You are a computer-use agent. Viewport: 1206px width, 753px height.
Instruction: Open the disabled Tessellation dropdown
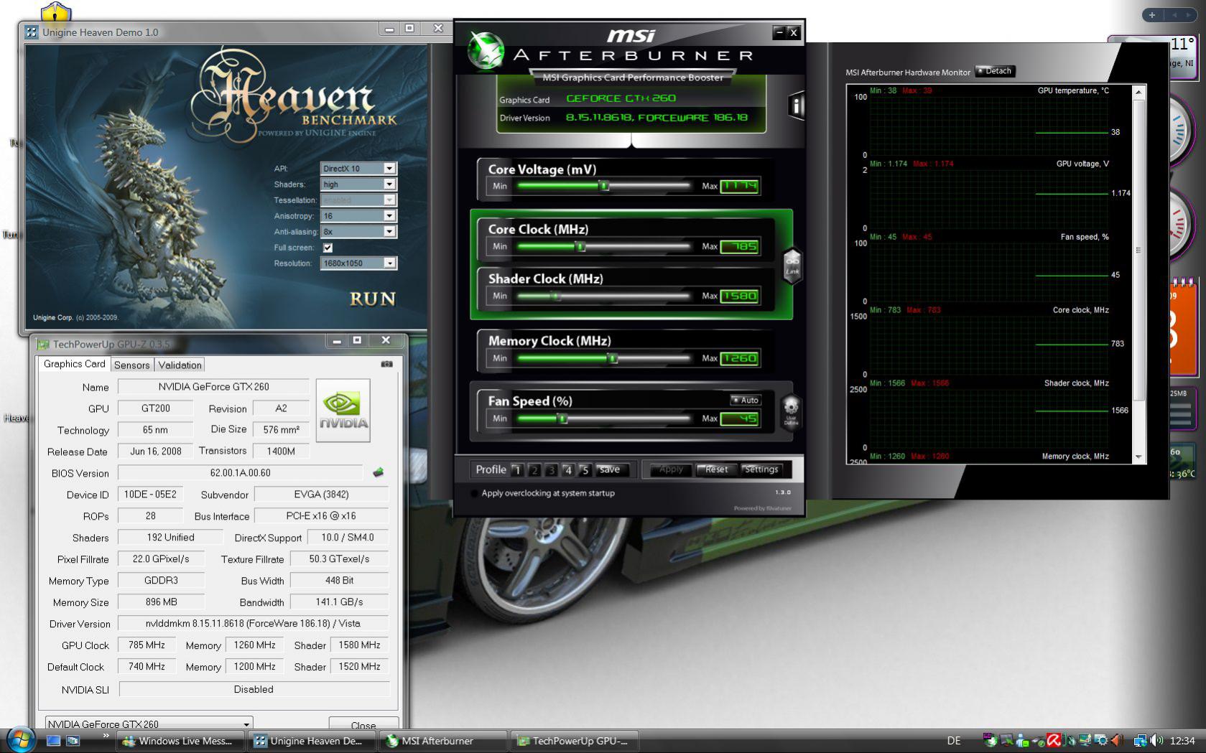(x=389, y=200)
